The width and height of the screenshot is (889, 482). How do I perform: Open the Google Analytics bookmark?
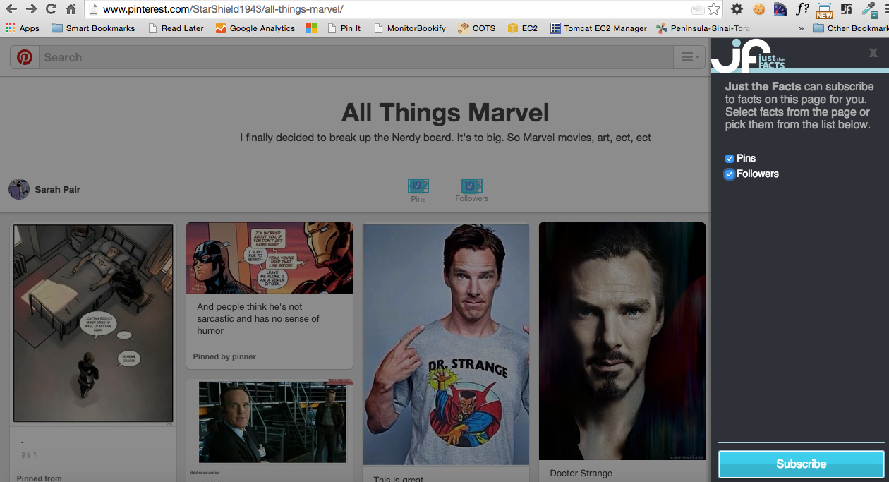coord(255,28)
